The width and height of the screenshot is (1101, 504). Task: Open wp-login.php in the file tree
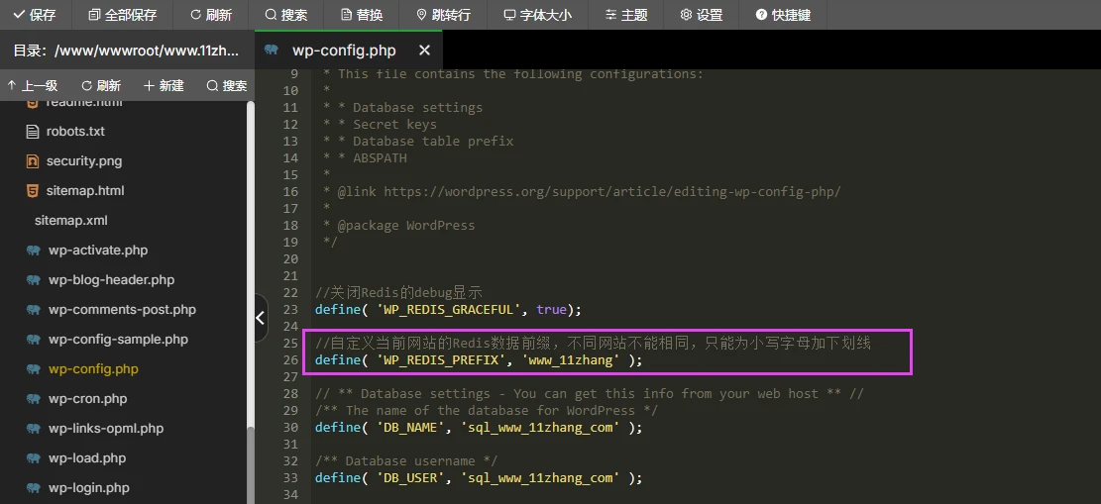point(88,488)
